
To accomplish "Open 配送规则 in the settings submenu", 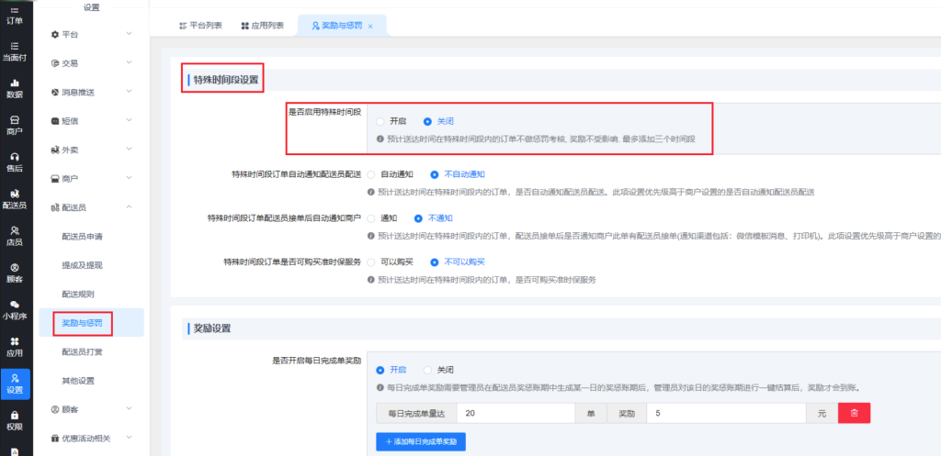I will tap(78, 294).
